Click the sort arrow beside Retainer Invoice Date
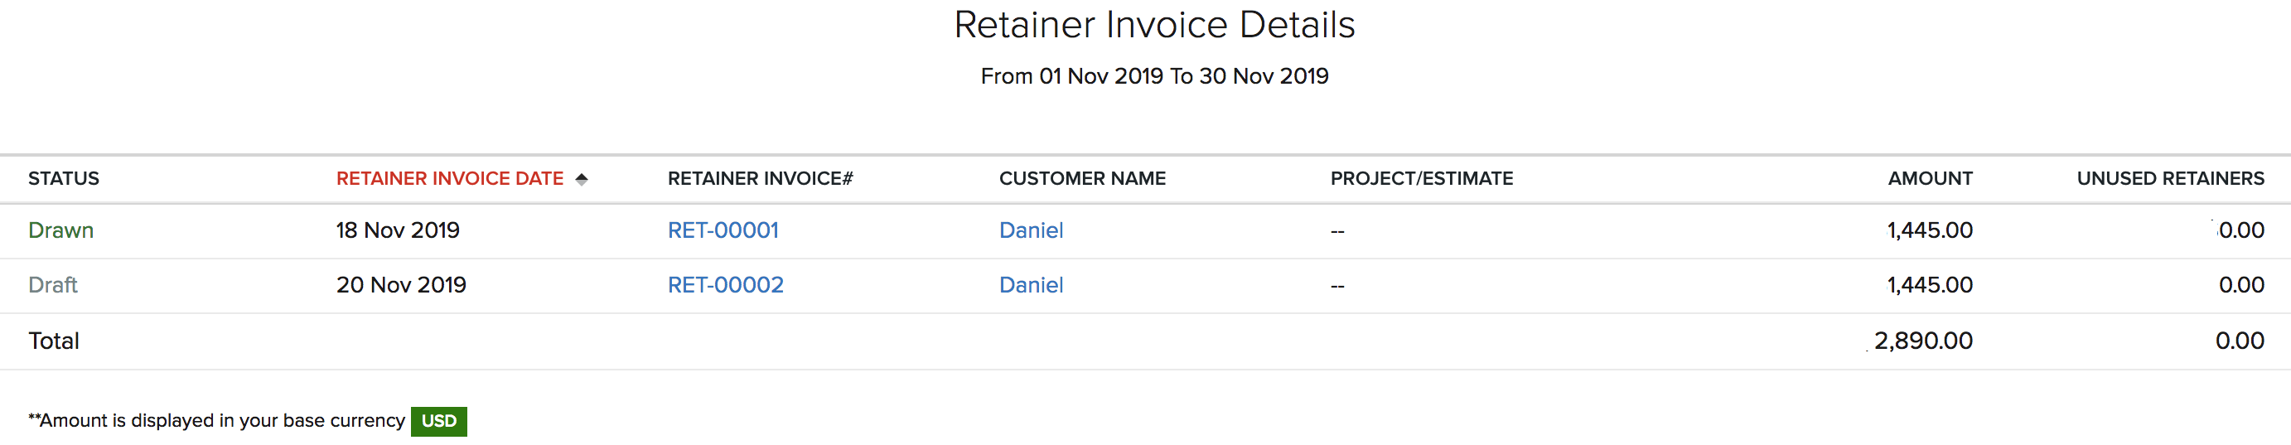The width and height of the screenshot is (2291, 445). [582, 179]
